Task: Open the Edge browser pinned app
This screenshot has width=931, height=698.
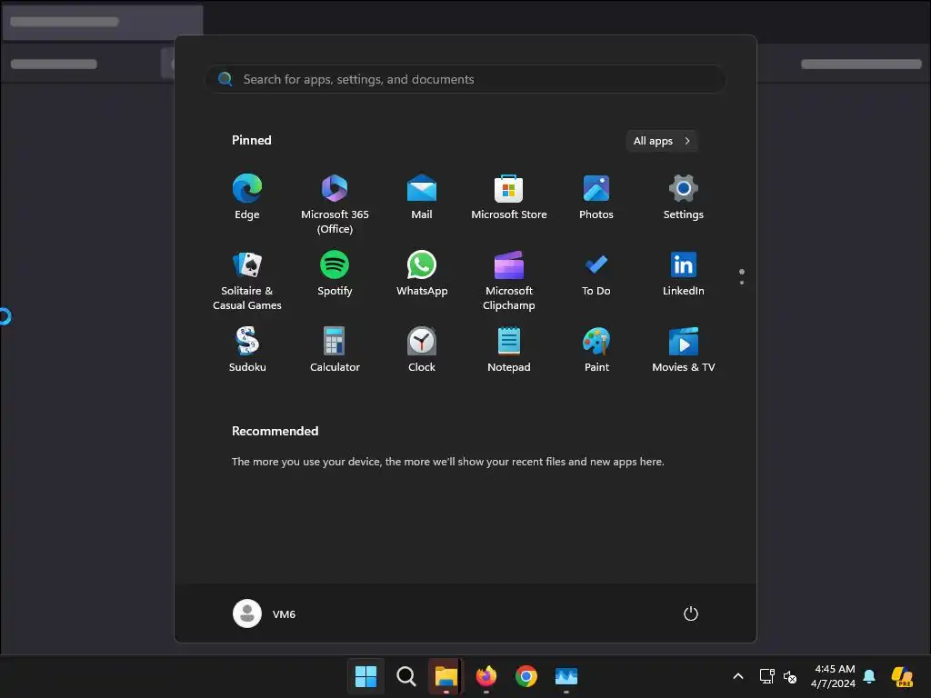Action: pyautogui.click(x=247, y=197)
